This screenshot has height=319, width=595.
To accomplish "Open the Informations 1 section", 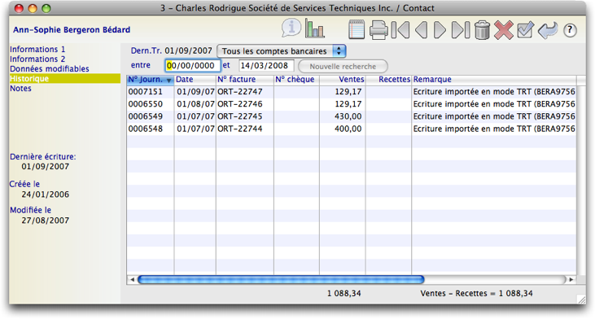I will (x=37, y=50).
